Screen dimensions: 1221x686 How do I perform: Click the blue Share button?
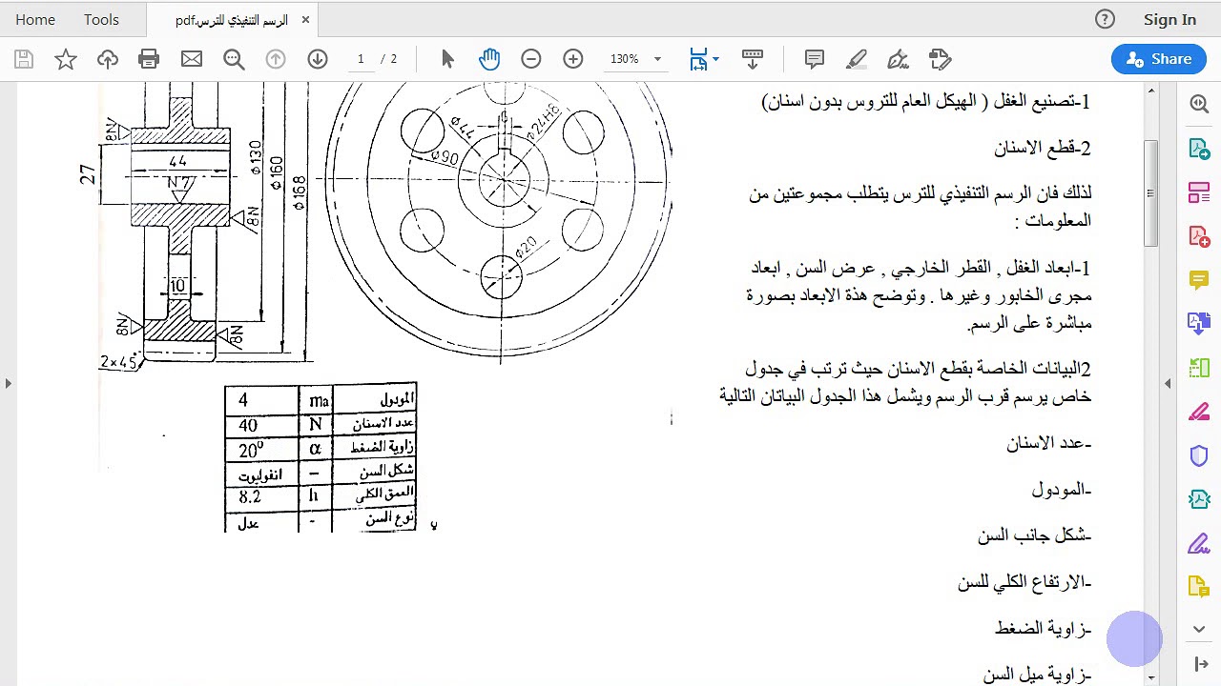pyautogui.click(x=1158, y=59)
